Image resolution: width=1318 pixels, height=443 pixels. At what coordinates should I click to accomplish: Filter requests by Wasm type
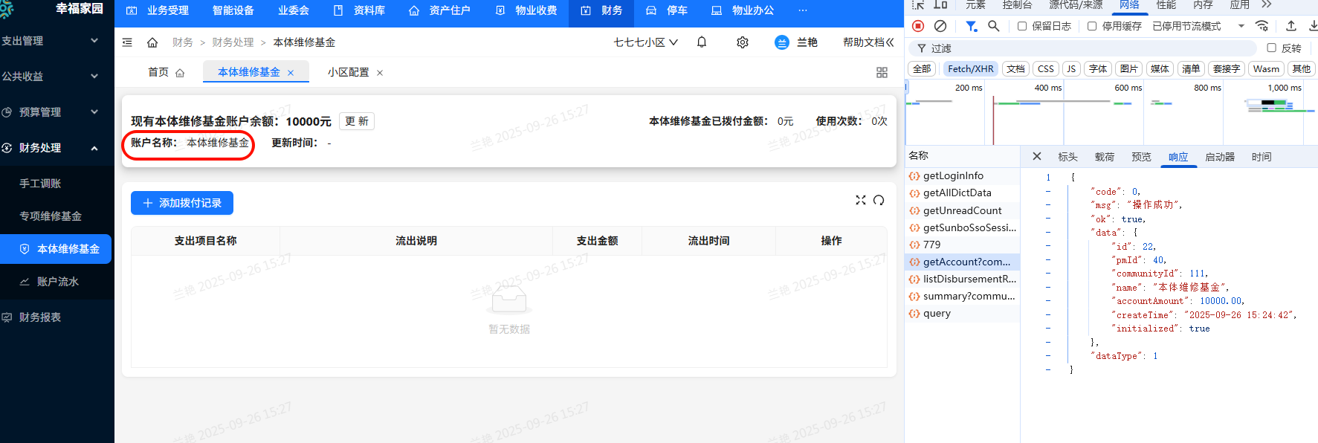tap(1266, 69)
